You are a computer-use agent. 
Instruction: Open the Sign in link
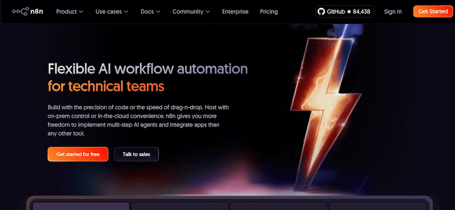point(393,12)
